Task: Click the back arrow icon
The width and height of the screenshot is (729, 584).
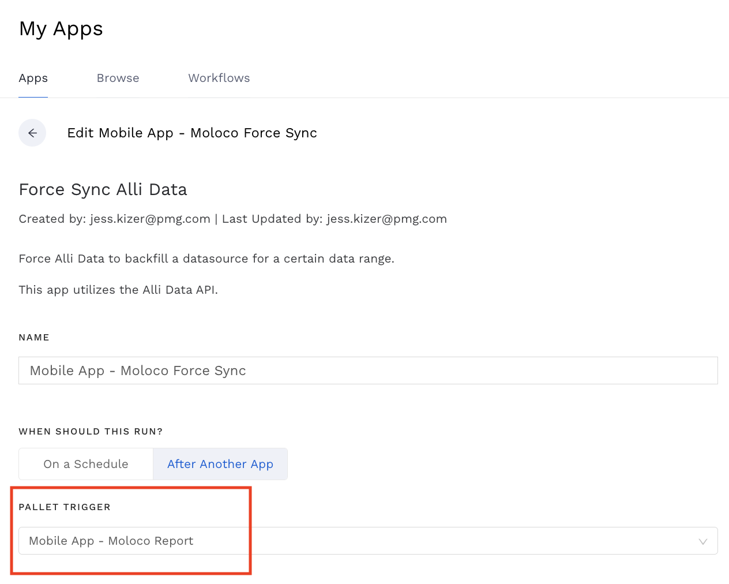Action: [x=32, y=133]
